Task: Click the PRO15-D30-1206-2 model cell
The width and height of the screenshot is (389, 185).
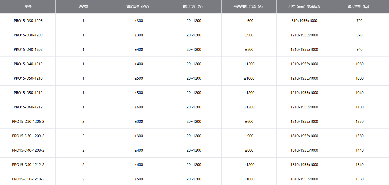Action: click(28, 121)
